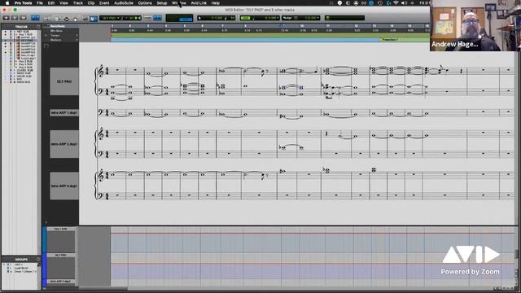Click the grid mode button left of blue button
Image resolution: width=521 pixels, height=293 pixels.
point(147,18)
